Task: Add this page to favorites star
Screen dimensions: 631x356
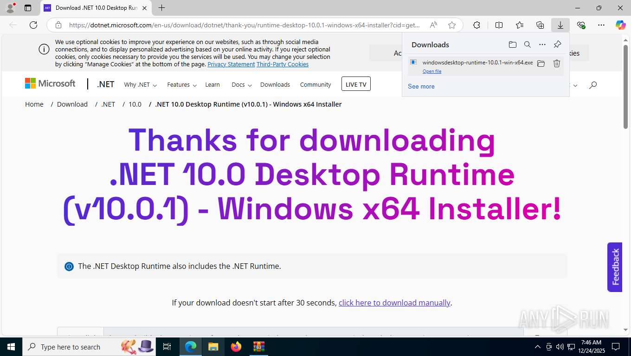Action: click(x=452, y=25)
